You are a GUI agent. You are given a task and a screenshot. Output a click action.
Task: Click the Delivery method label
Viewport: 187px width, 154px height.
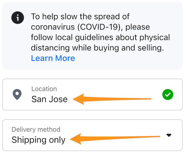click(36, 129)
